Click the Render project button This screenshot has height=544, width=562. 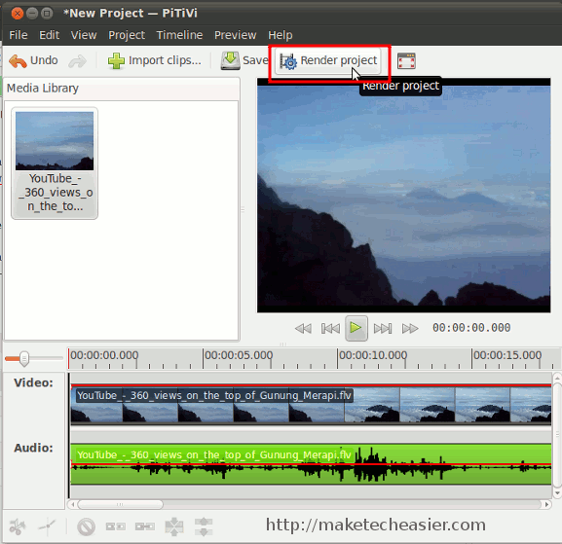[327, 61]
